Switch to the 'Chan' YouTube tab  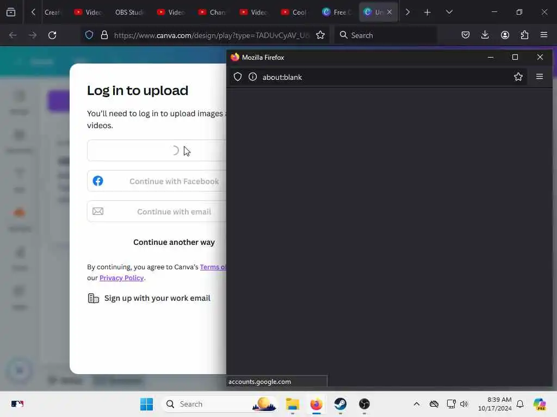click(x=213, y=12)
